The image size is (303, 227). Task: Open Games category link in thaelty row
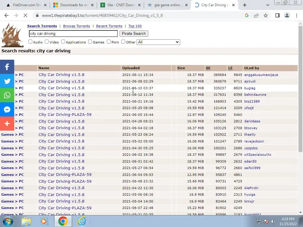click(7, 135)
